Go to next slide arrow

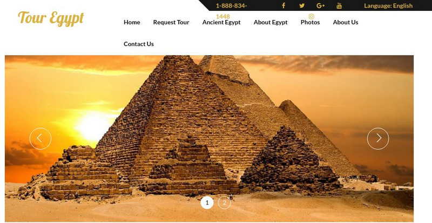point(378,138)
